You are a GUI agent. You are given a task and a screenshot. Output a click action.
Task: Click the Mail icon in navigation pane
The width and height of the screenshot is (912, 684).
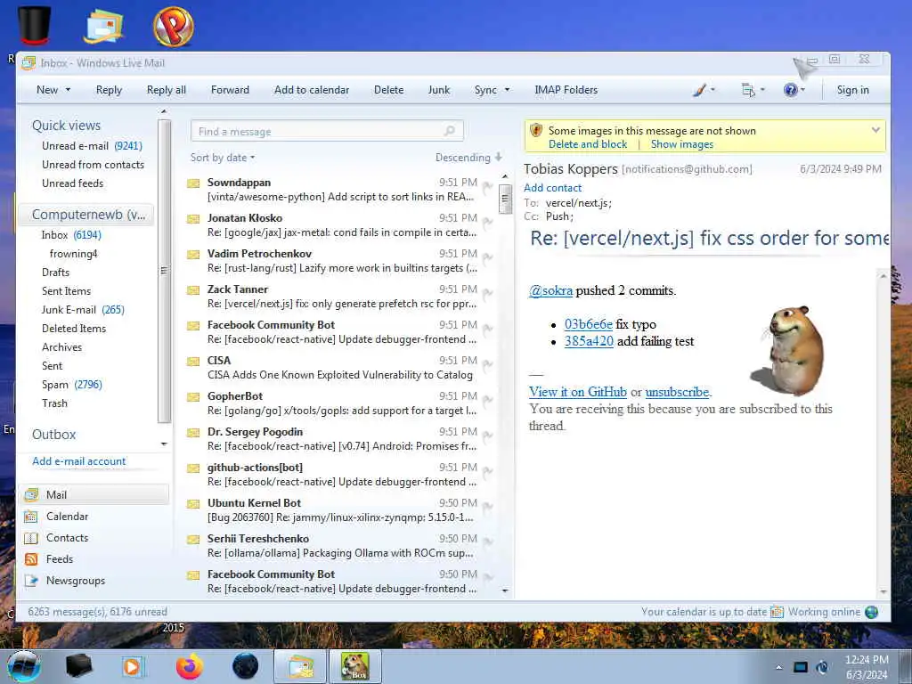[31, 495]
